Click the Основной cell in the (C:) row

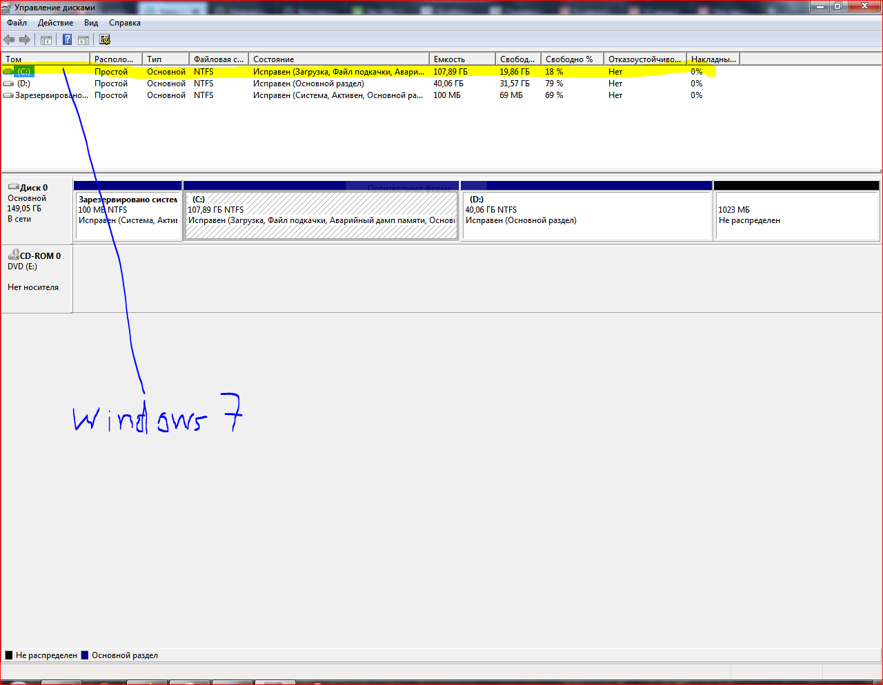click(166, 72)
